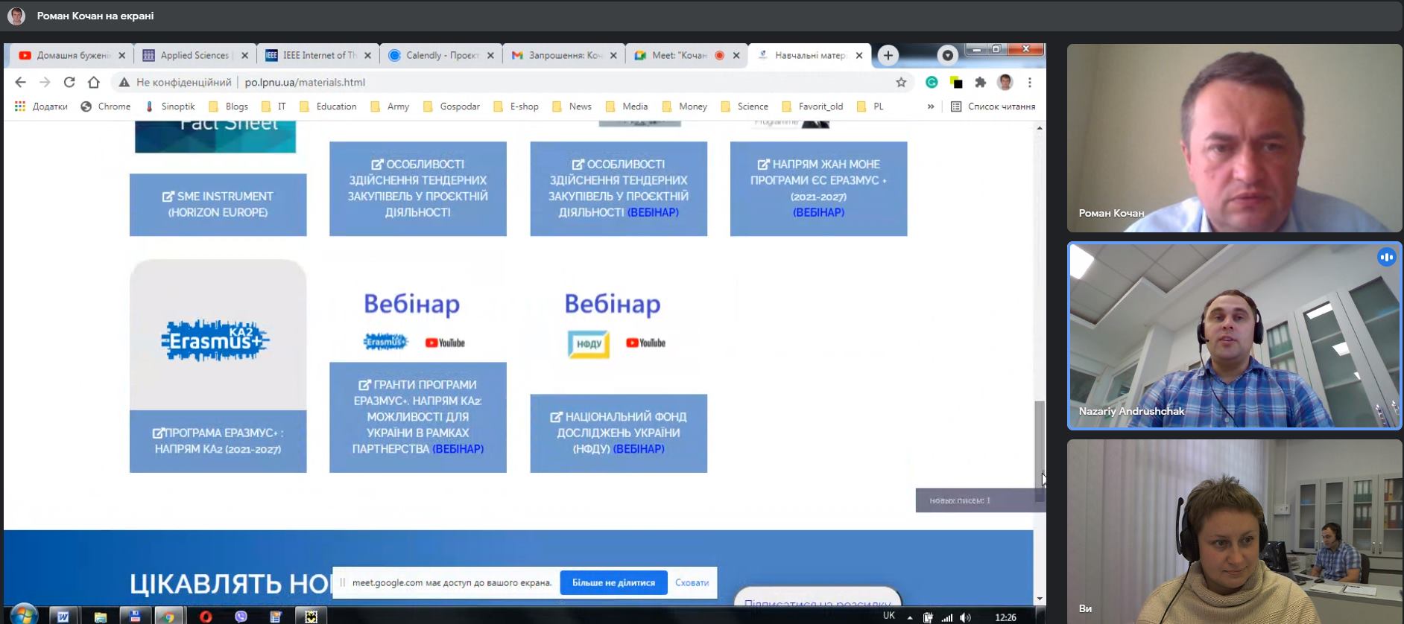Open the yellow-black squares extension icon

pos(956,82)
